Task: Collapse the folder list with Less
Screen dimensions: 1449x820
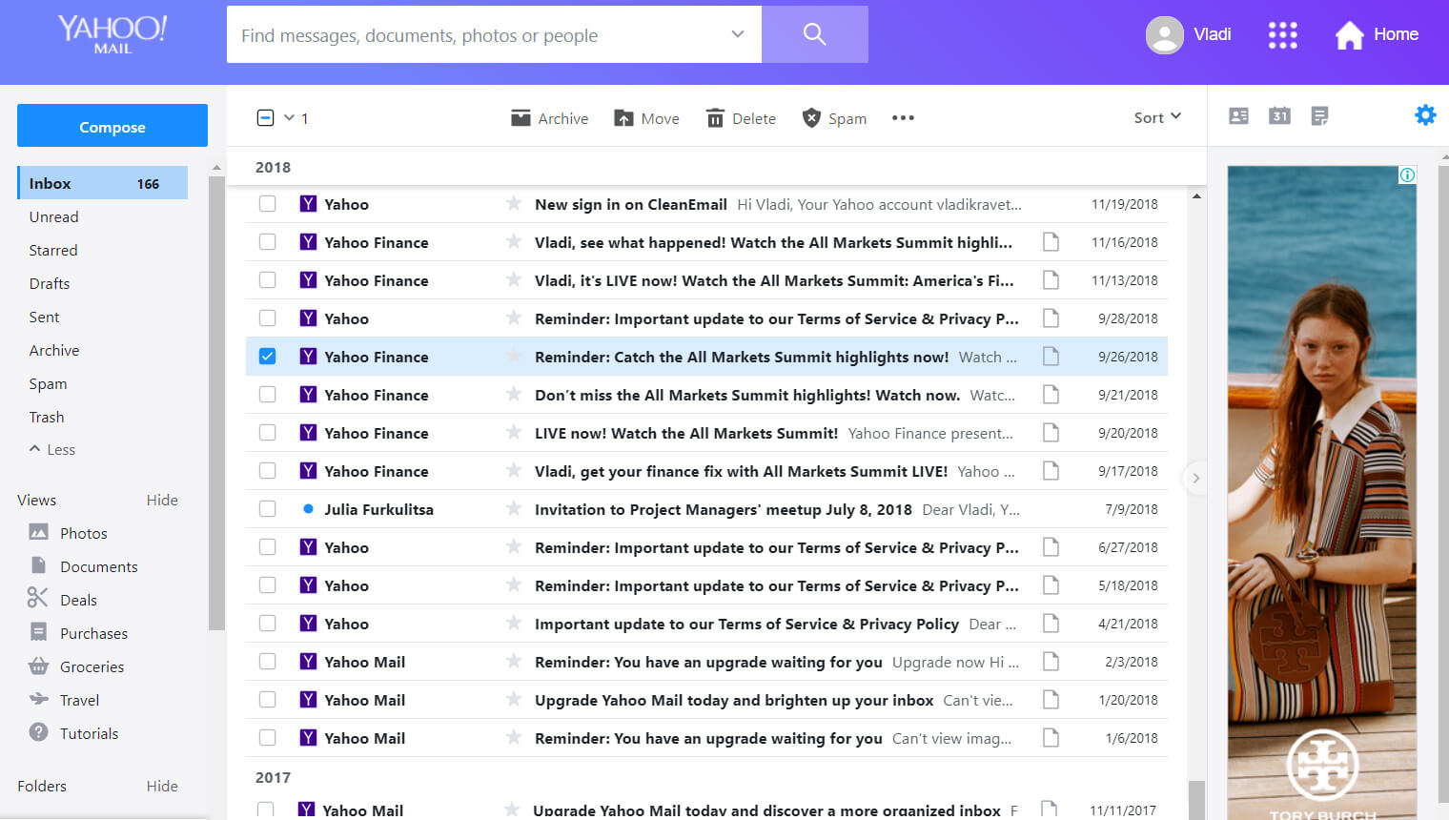Action: click(52, 449)
